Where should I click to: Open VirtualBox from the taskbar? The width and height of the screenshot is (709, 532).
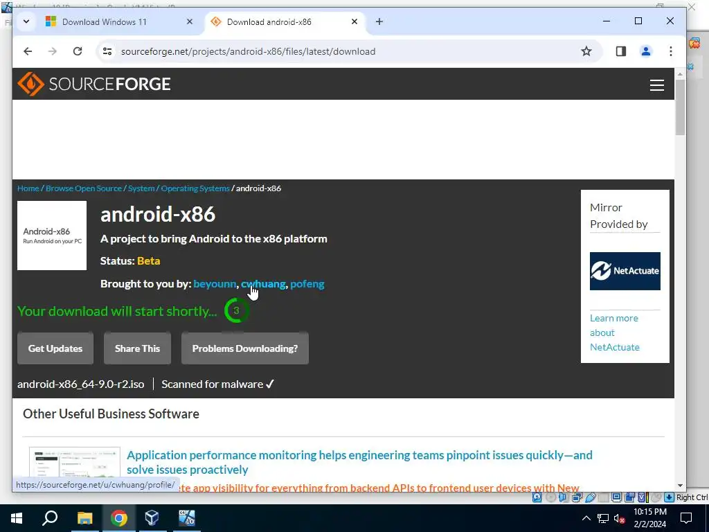[152, 518]
